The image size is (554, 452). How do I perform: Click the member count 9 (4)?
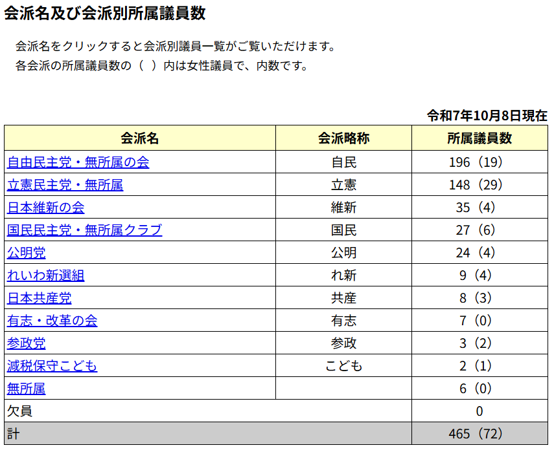(x=476, y=275)
